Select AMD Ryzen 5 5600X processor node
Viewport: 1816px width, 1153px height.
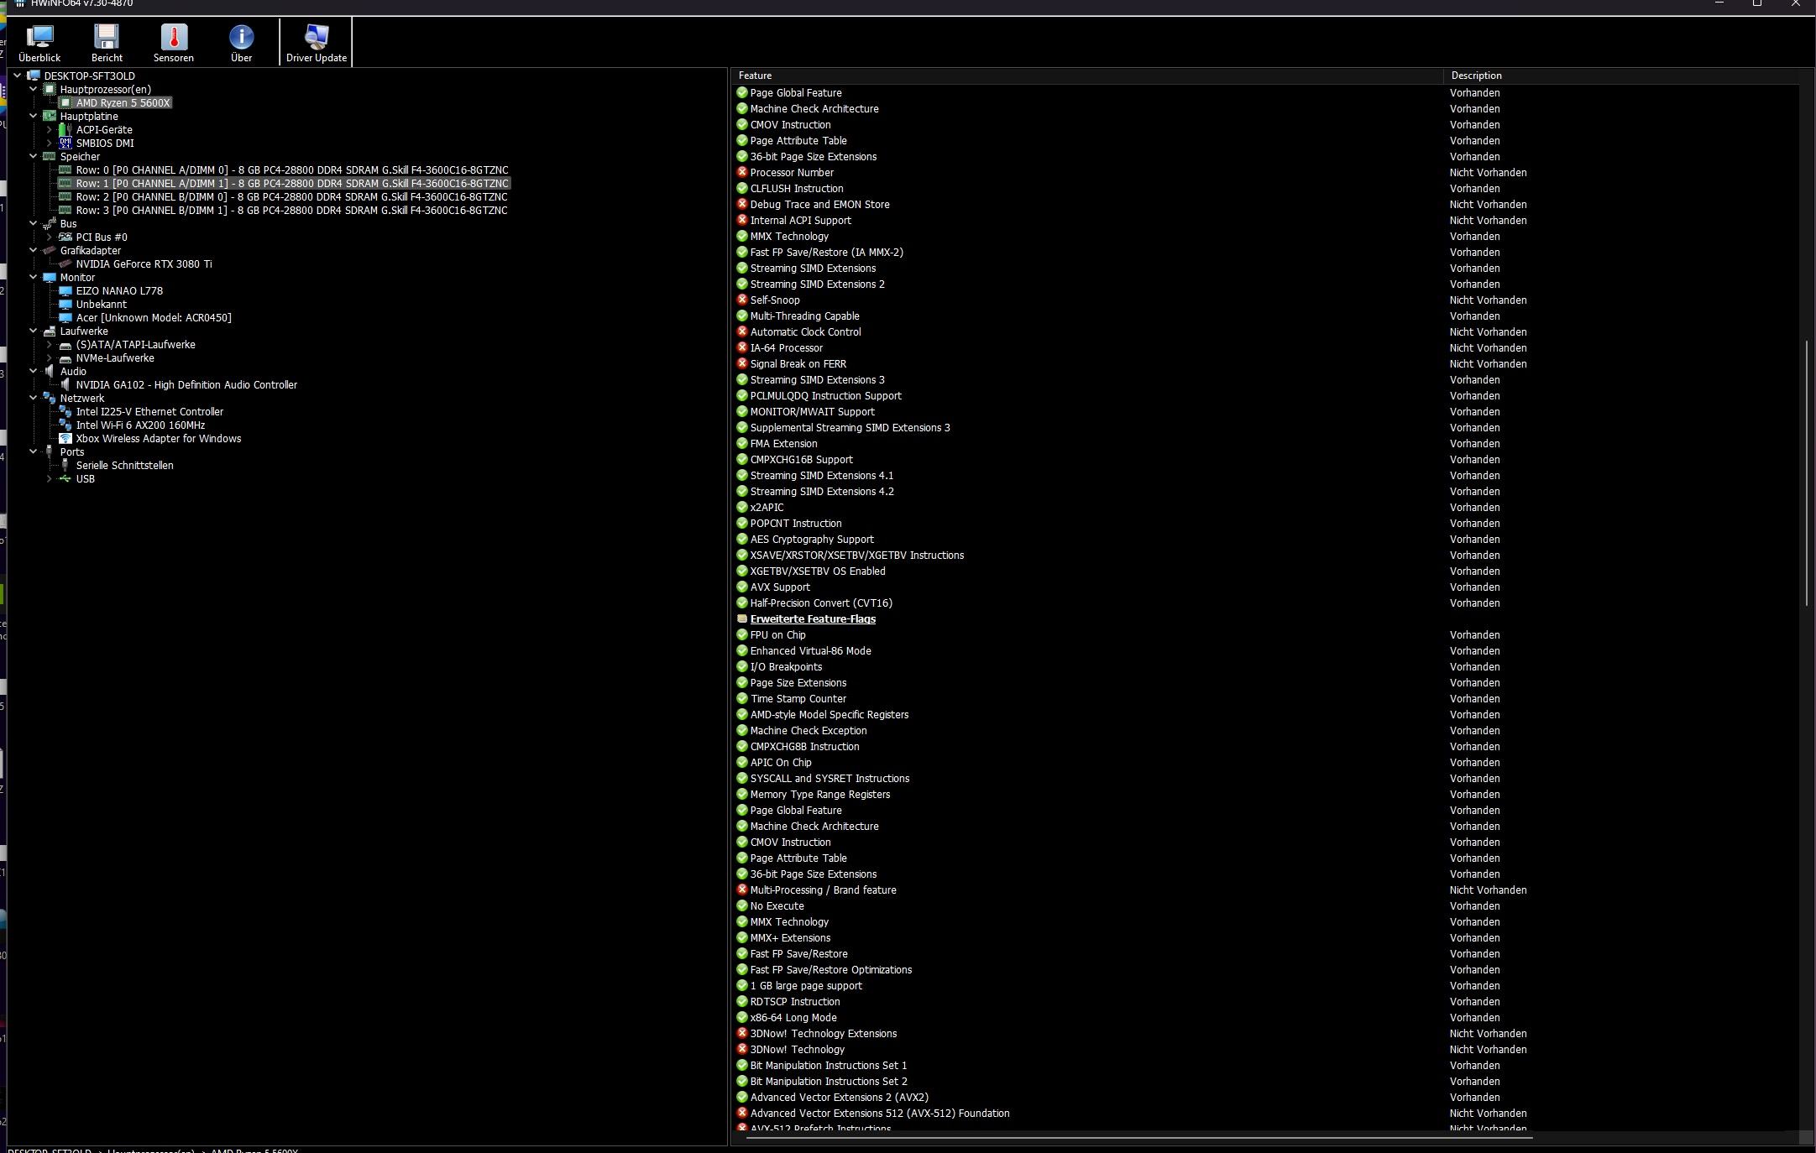123,103
